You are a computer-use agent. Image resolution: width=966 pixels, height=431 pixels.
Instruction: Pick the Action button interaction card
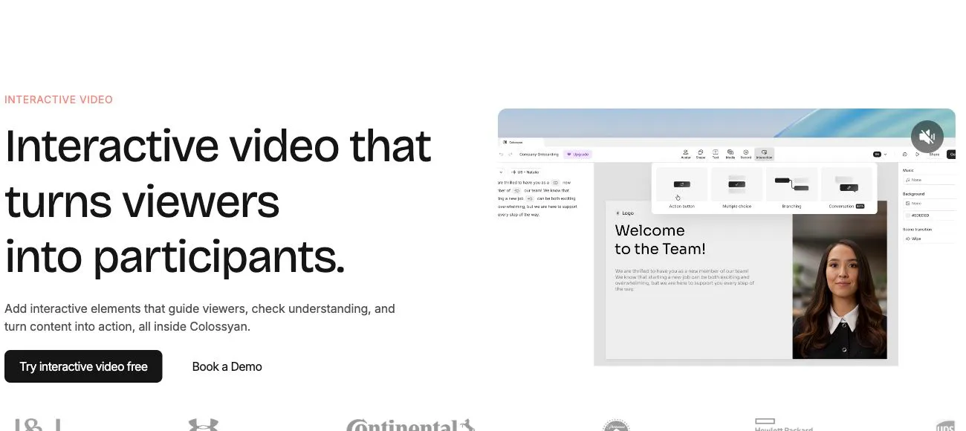(681, 188)
